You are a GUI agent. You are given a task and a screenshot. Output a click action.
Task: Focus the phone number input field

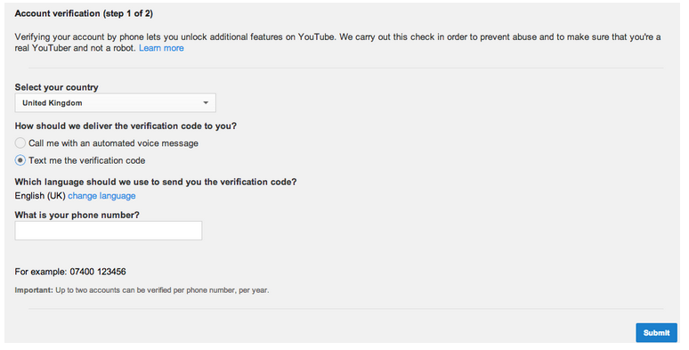[x=109, y=231]
